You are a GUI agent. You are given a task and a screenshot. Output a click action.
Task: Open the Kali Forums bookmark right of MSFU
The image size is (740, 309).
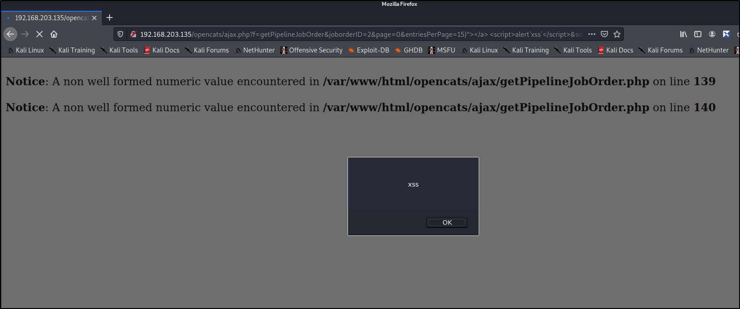tap(661, 50)
